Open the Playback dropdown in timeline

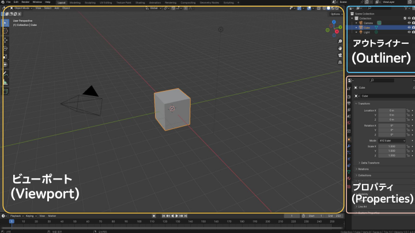[17, 216]
